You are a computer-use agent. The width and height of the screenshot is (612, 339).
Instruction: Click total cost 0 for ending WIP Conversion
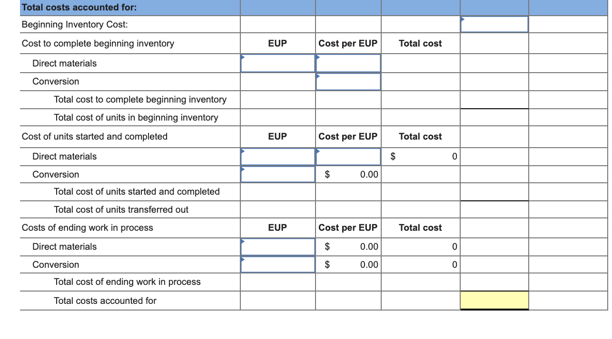tap(420, 264)
